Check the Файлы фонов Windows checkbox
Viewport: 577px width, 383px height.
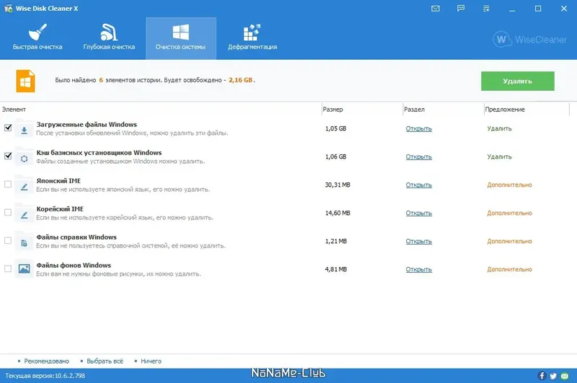coord(8,268)
